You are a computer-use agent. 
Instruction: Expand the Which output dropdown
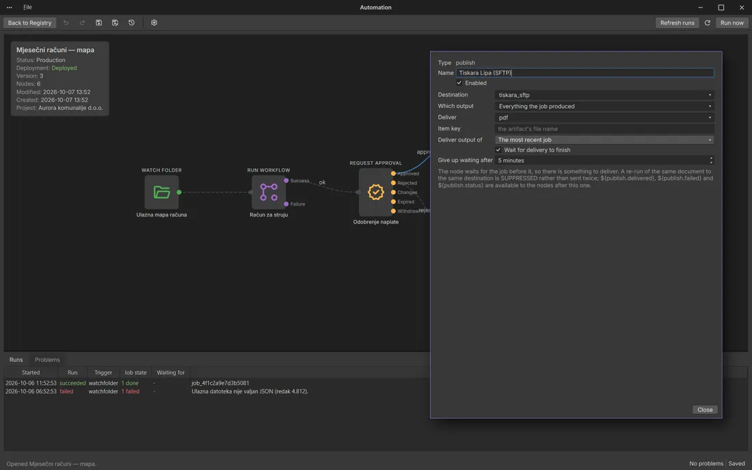pyautogui.click(x=604, y=107)
